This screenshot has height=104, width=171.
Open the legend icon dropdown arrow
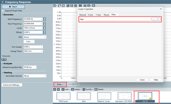(x=91, y=6)
